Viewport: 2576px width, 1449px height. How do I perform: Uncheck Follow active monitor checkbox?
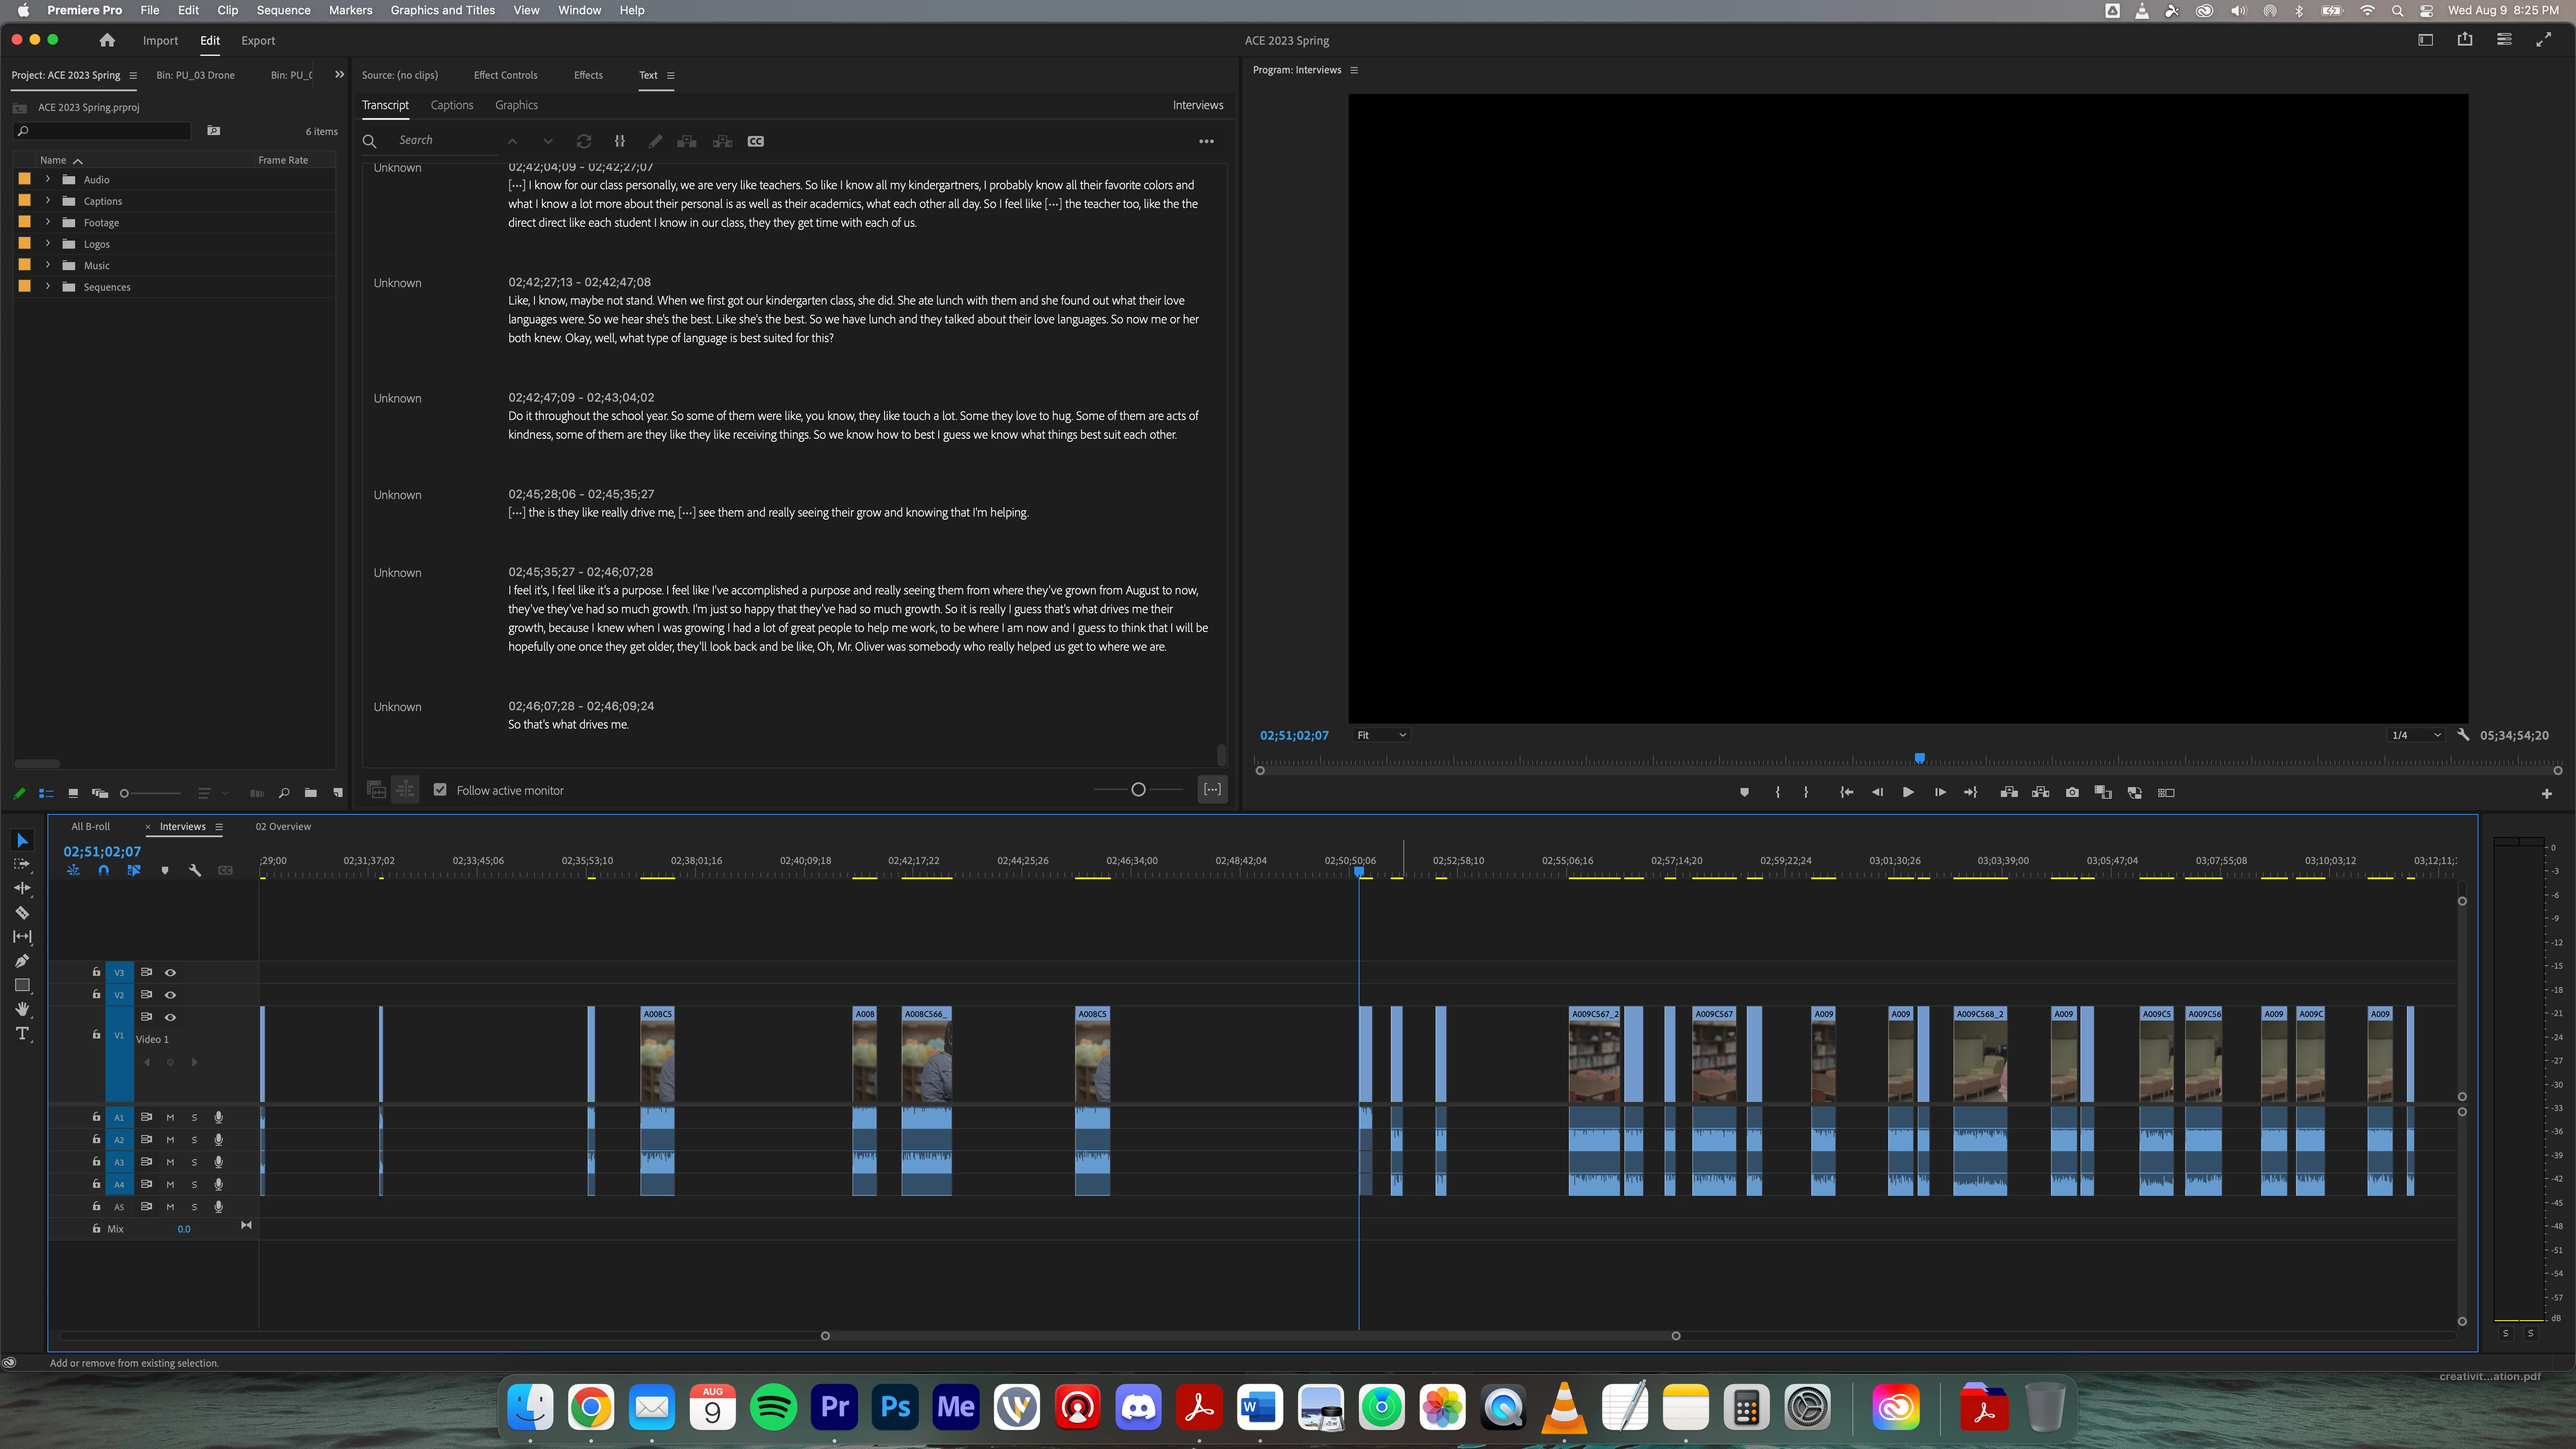[x=440, y=790]
